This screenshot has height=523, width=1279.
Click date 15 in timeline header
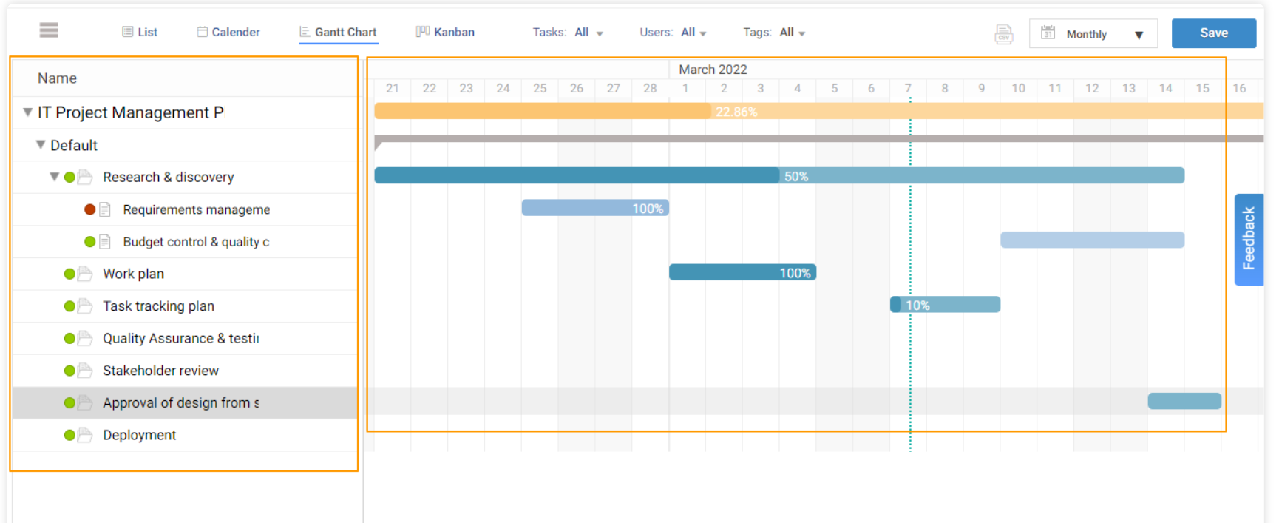pyautogui.click(x=1202, y=88)
